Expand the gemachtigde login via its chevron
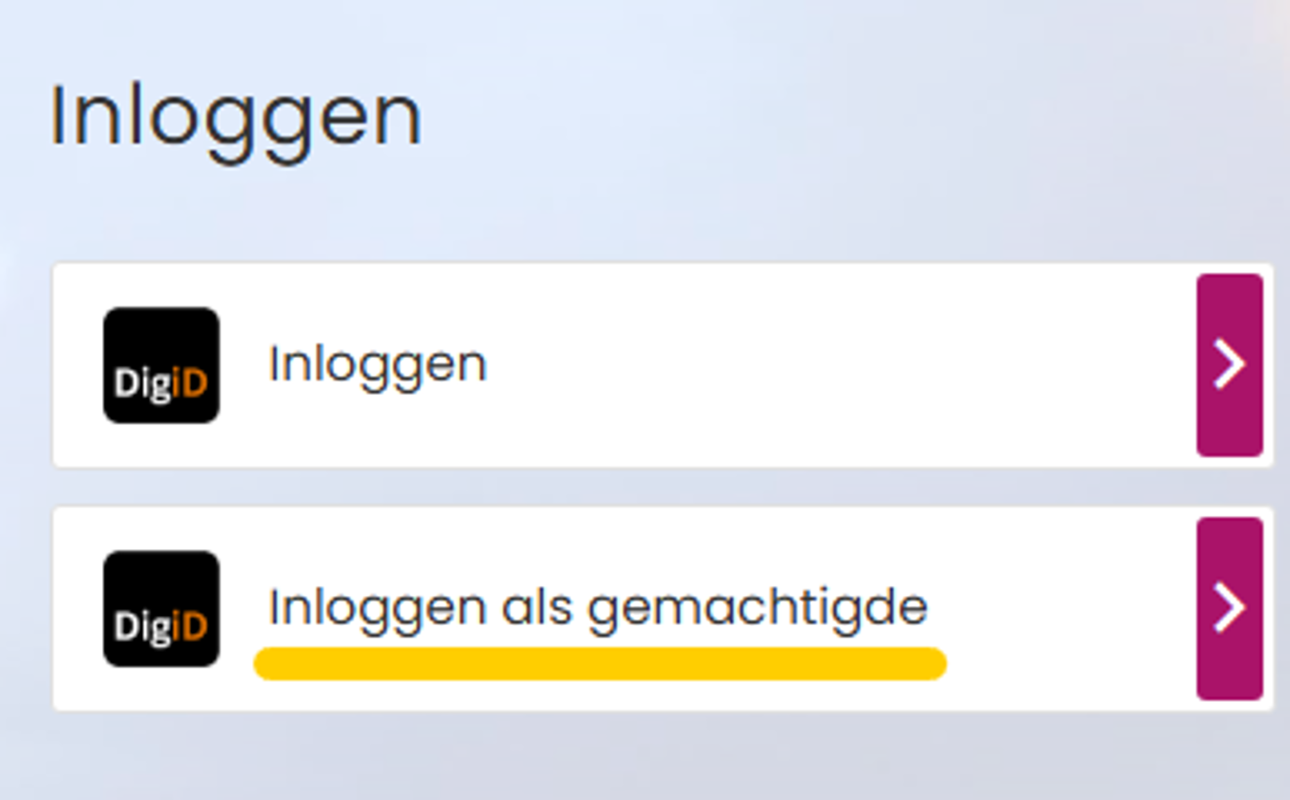 click(1229, 608)
